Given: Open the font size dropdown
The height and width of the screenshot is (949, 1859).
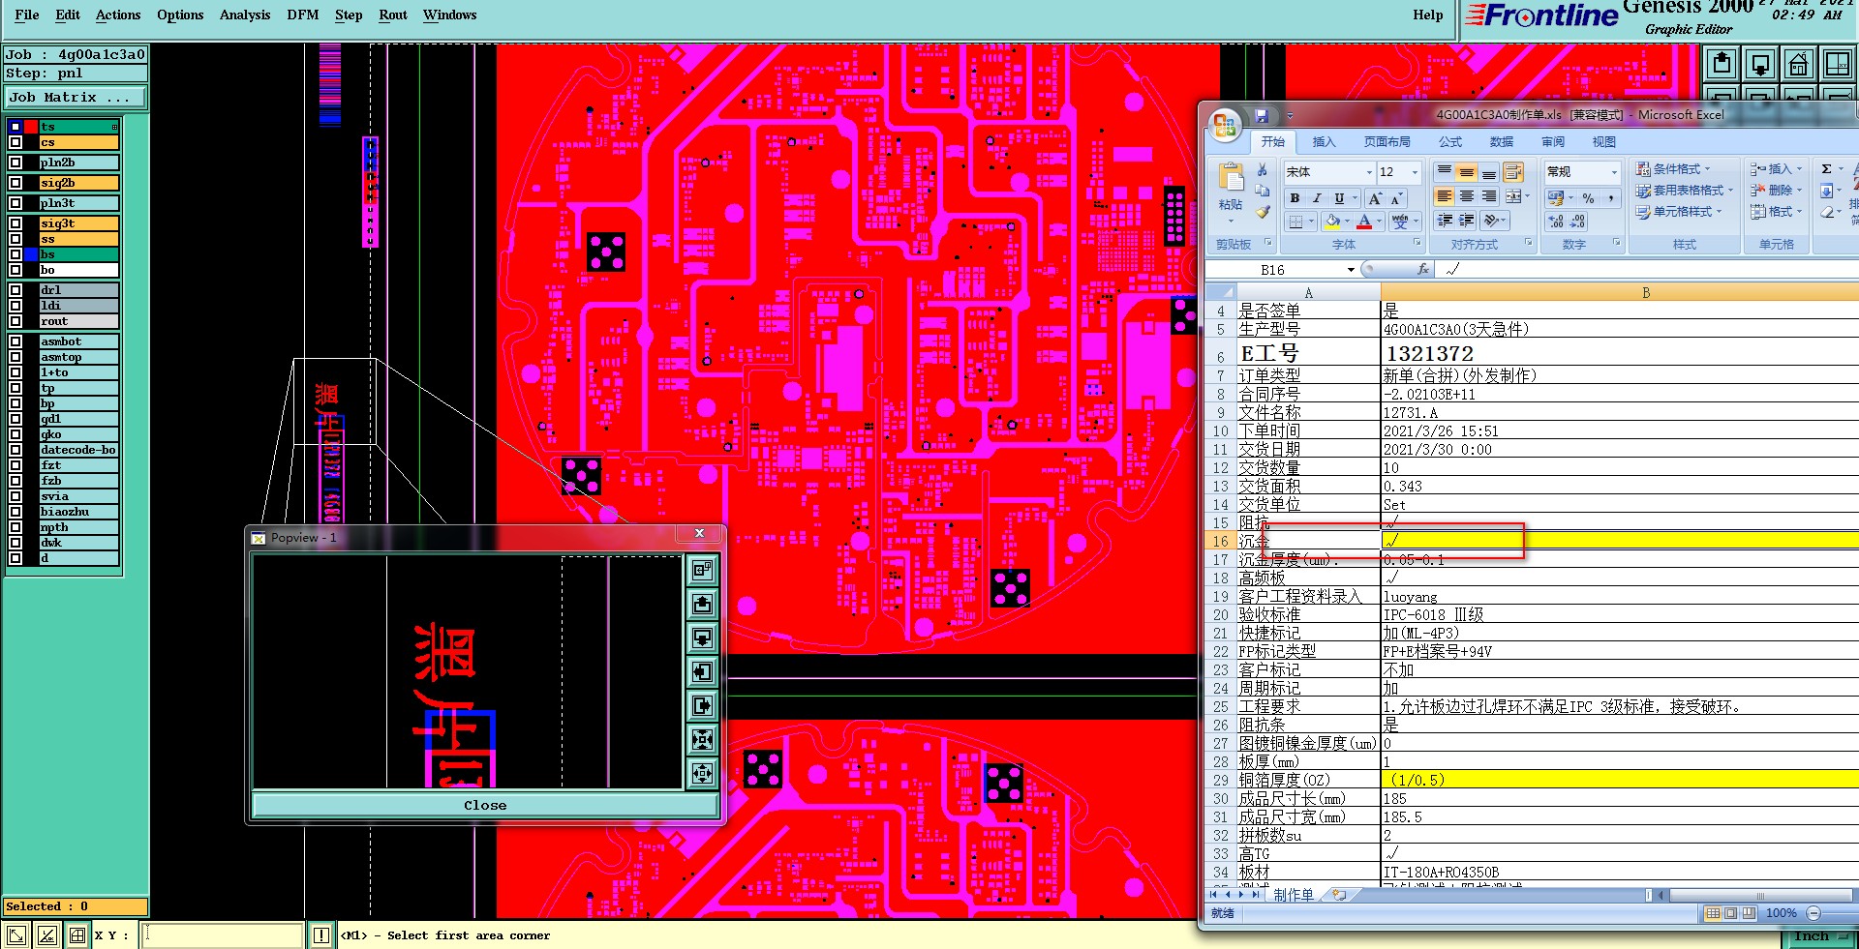Looking at the screenshot, I should (x=1415, y=172).
